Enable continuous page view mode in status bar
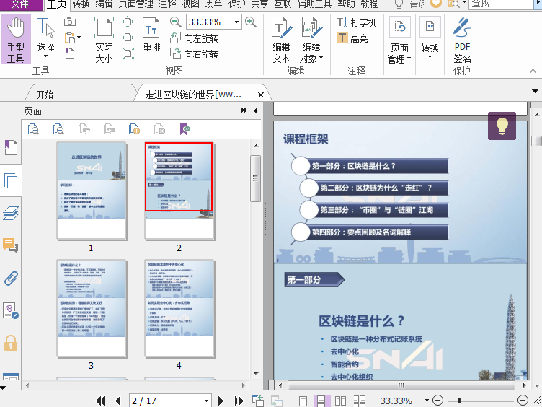The width and height of the screenshot is (542, 407). pos(321,401)
